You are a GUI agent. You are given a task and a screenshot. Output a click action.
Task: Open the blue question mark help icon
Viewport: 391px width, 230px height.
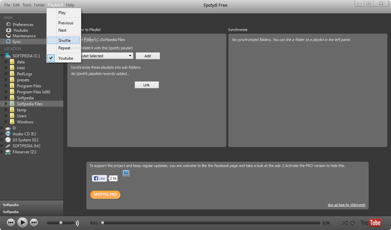click(126, 173)
